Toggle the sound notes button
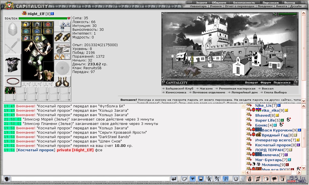309x185 pixels. click(x=226, y=179)
